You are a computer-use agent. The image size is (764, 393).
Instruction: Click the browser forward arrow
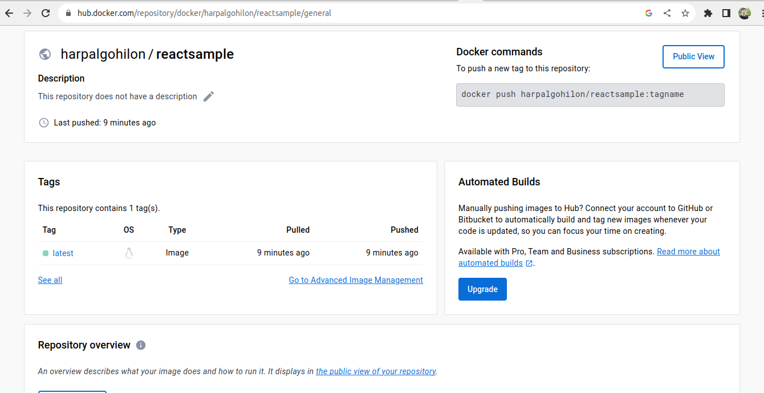point(27,13)
